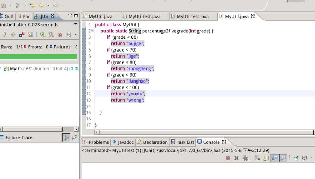Image resolution: width=315 pixels, height=179 pixels.
Task: Switch to the Outline tab
Action: point(7,16)
